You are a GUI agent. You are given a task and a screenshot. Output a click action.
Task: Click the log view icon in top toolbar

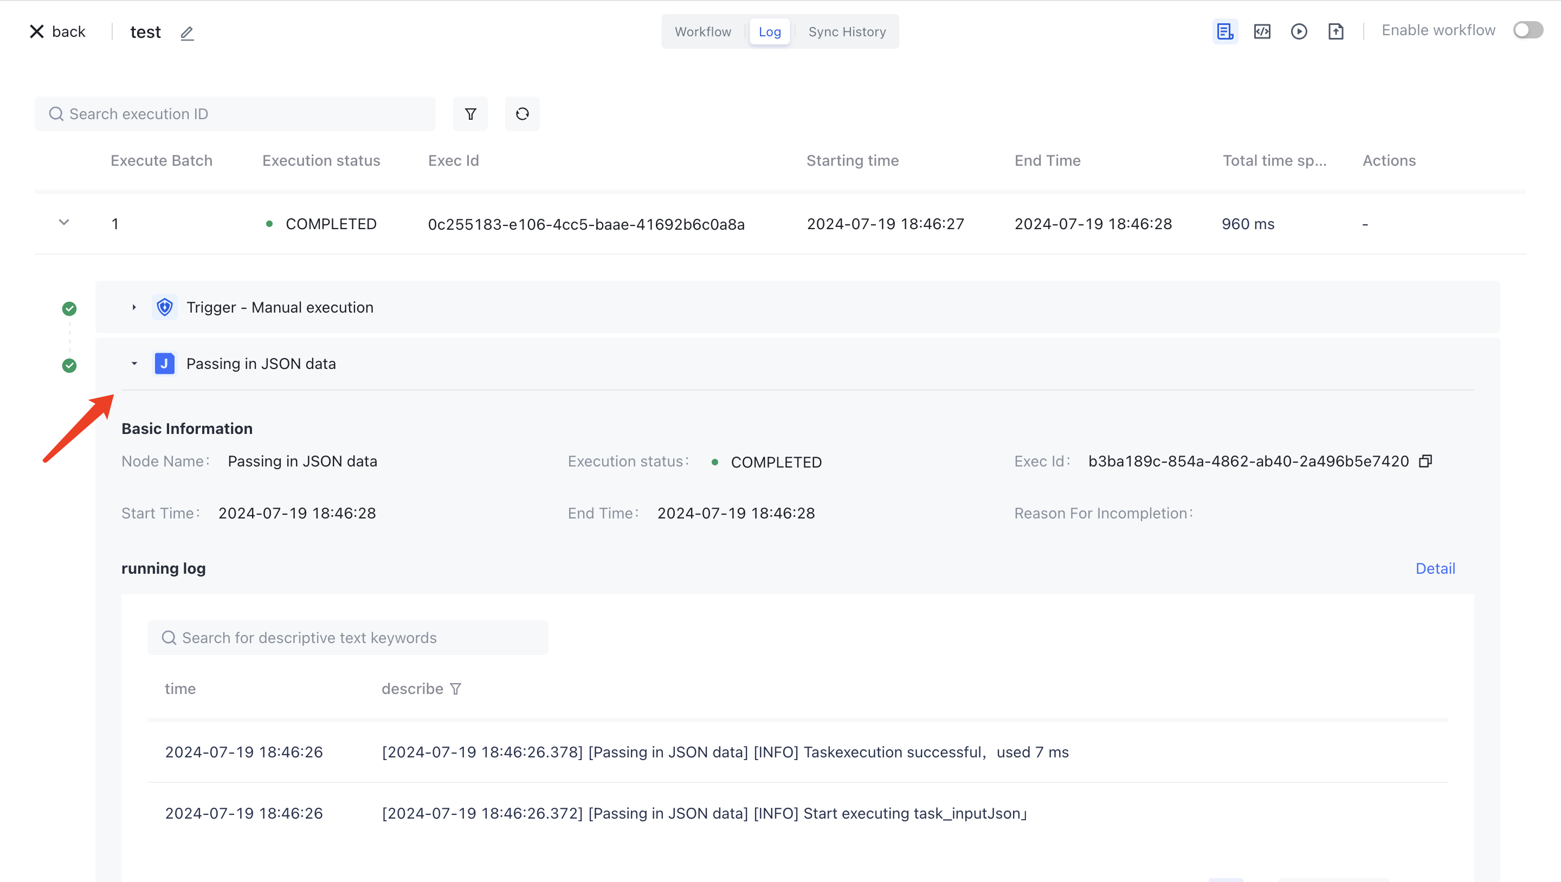(1225, 31)
